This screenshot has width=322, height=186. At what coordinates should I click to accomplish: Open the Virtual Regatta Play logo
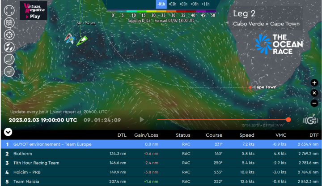click(34, 10)
